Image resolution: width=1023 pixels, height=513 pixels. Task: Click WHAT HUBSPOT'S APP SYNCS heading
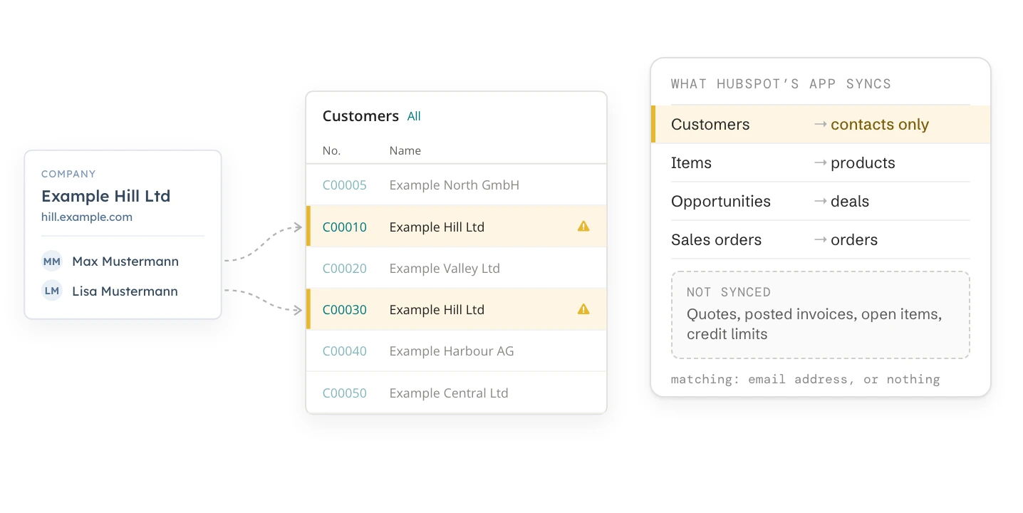(x=781, y=83)
